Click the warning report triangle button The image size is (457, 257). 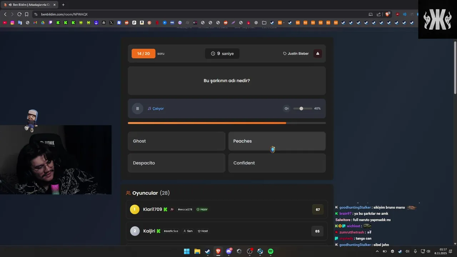tap(317, 54)
